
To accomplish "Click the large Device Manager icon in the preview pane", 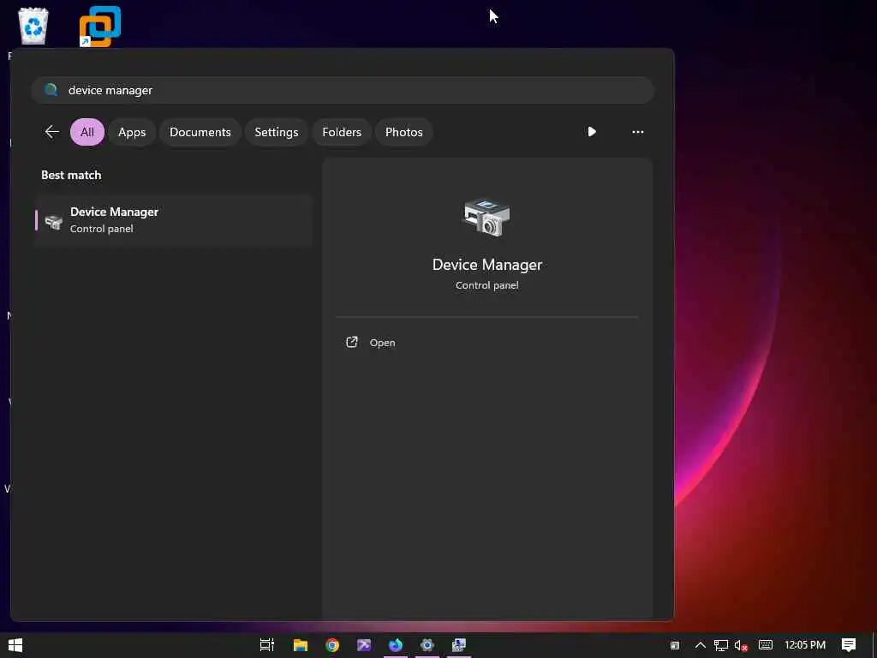I will tap(486, 217).
